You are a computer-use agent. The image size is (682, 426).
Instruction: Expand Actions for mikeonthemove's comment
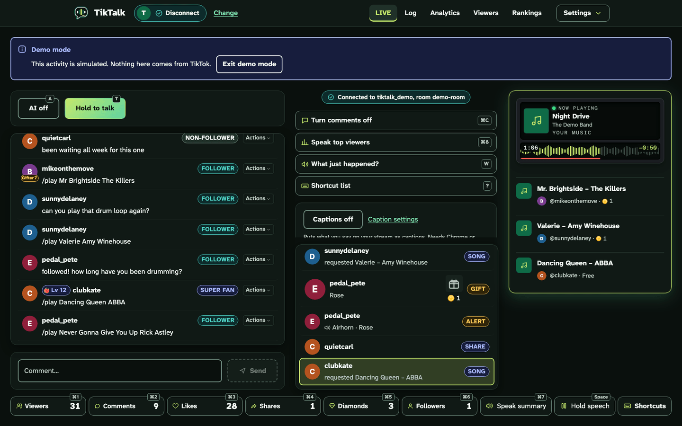coord(258,169)
